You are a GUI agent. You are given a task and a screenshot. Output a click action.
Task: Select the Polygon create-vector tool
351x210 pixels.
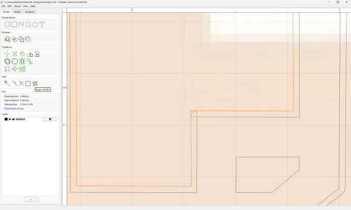pyautogui.click(x=35, y=24)
